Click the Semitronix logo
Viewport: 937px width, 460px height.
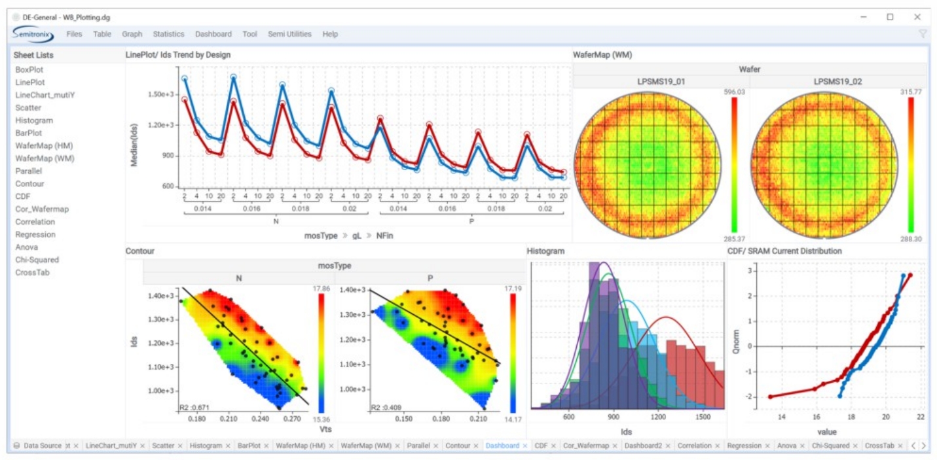33,34
